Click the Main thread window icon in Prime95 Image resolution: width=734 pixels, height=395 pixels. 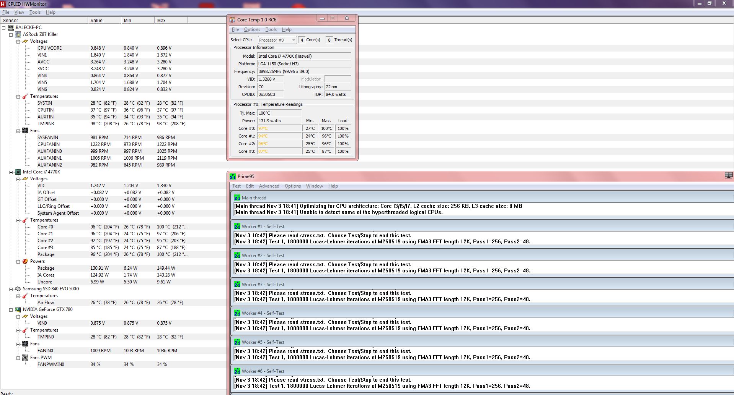click(x=237, y=197)
